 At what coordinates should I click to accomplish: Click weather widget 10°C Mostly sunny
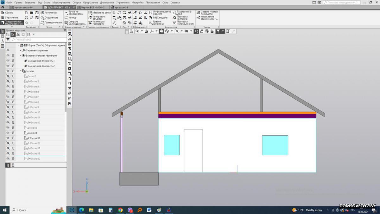[307, 210]
